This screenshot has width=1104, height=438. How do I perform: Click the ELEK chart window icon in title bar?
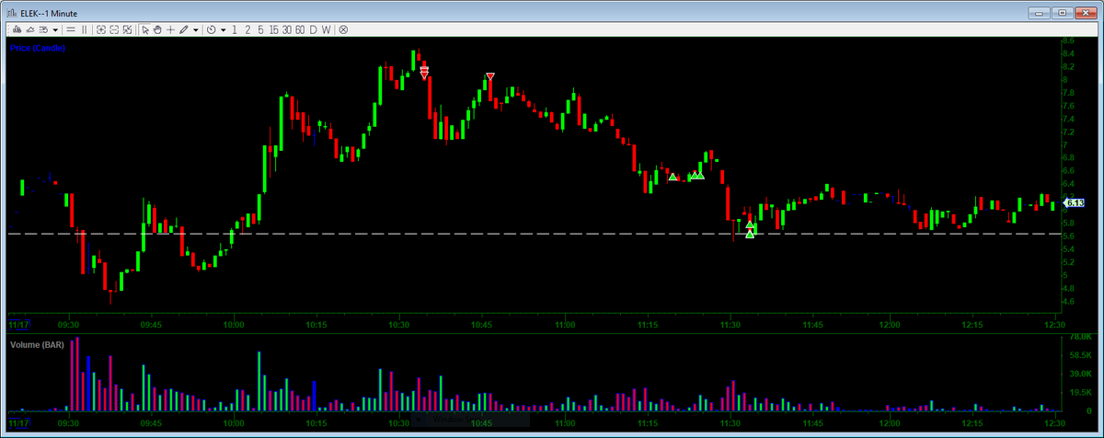click(x=11, y=12)
